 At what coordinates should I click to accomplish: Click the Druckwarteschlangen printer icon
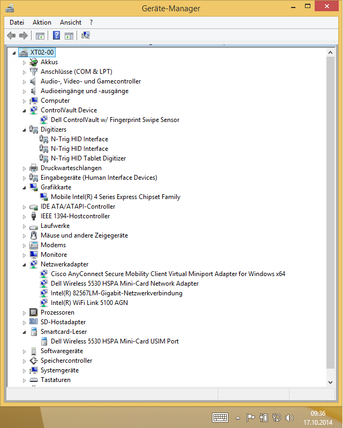pos(34,168)
